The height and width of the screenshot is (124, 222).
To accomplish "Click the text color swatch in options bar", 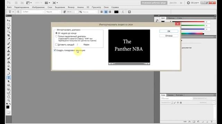I will click(116, 12).
